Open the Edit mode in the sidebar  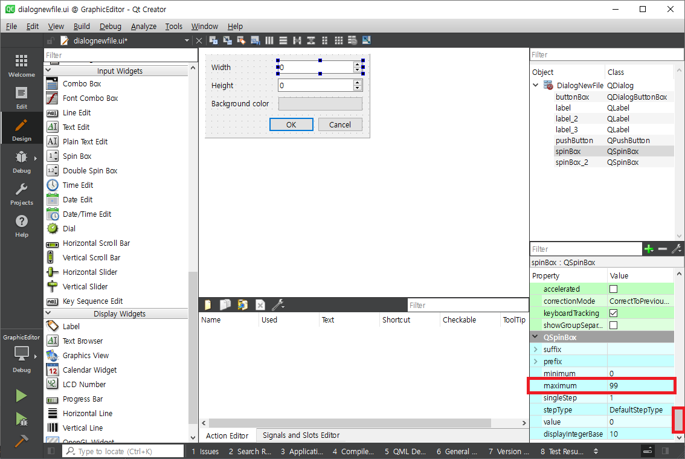[21, 98]
